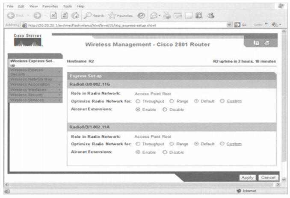Image resolution: width=290 pixels, height=198 pixels.
Task: Click the Mail envelope icon
Action: click(x=154, y=16)
